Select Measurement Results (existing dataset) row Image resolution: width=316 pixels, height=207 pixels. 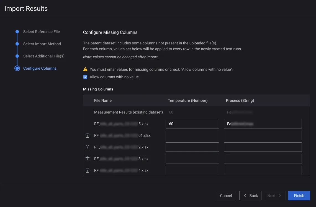click(x=196, y=112)
